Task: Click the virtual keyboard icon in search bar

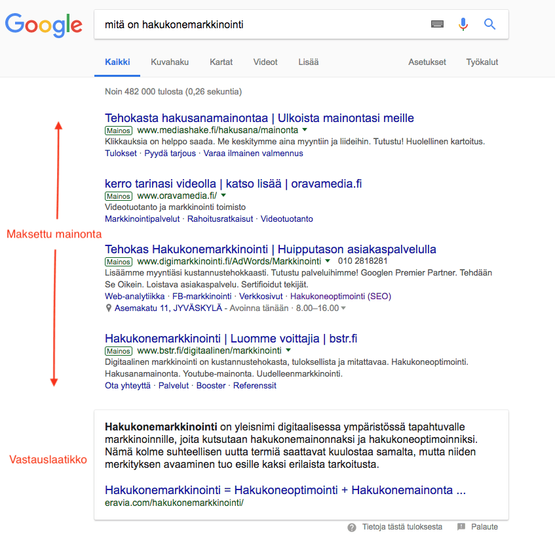Action: click(437, 24)
